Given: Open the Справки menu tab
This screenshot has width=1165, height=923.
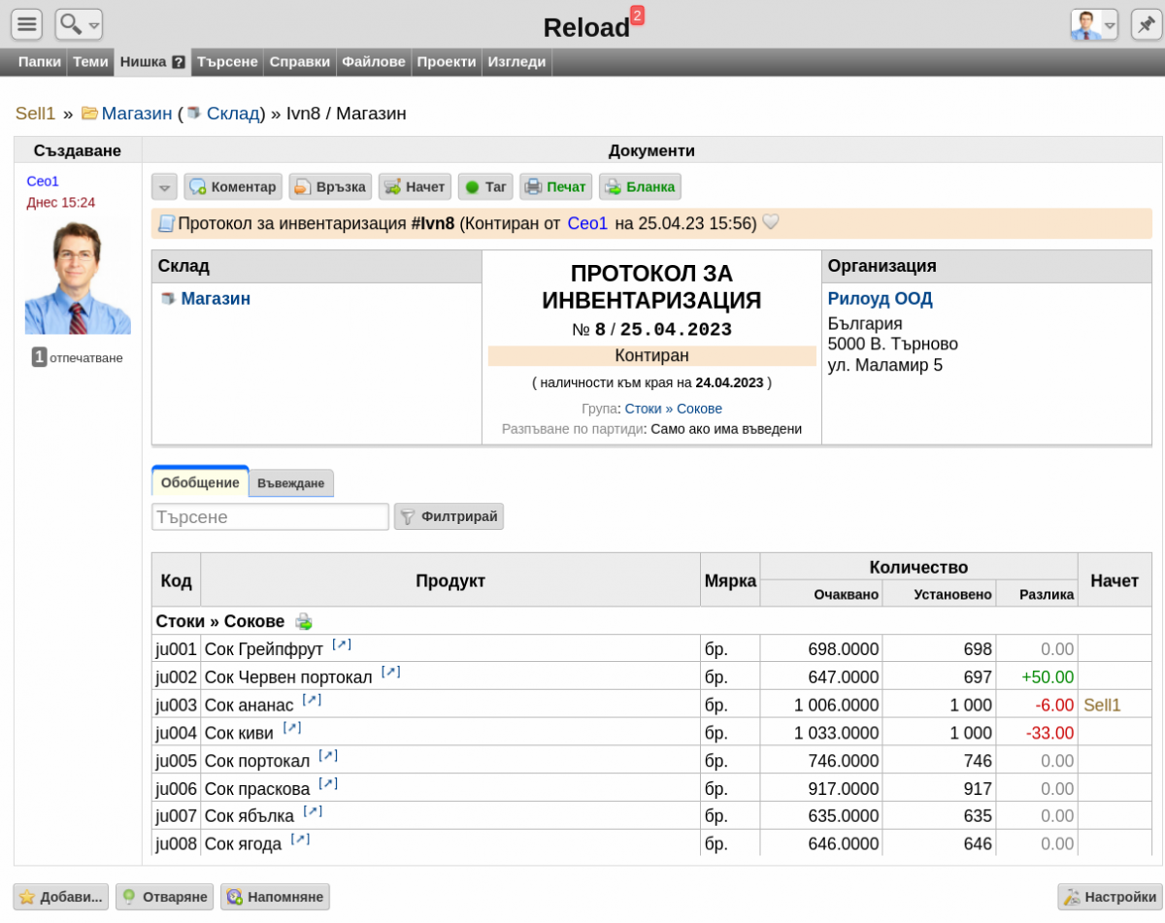Looking at the screenshot, I should pos(300,62).
